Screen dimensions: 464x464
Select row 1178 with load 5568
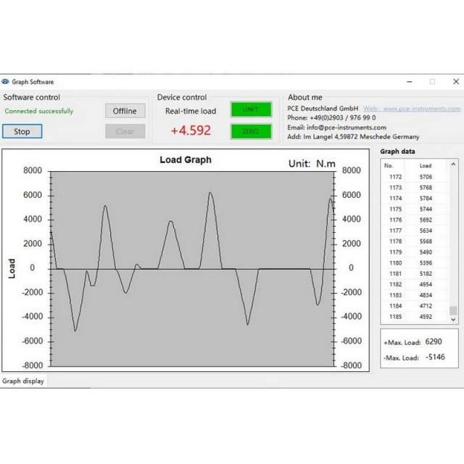[x=415, y=241]
